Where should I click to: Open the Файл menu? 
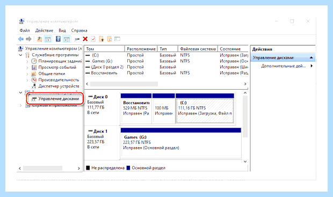pos(25,31)
